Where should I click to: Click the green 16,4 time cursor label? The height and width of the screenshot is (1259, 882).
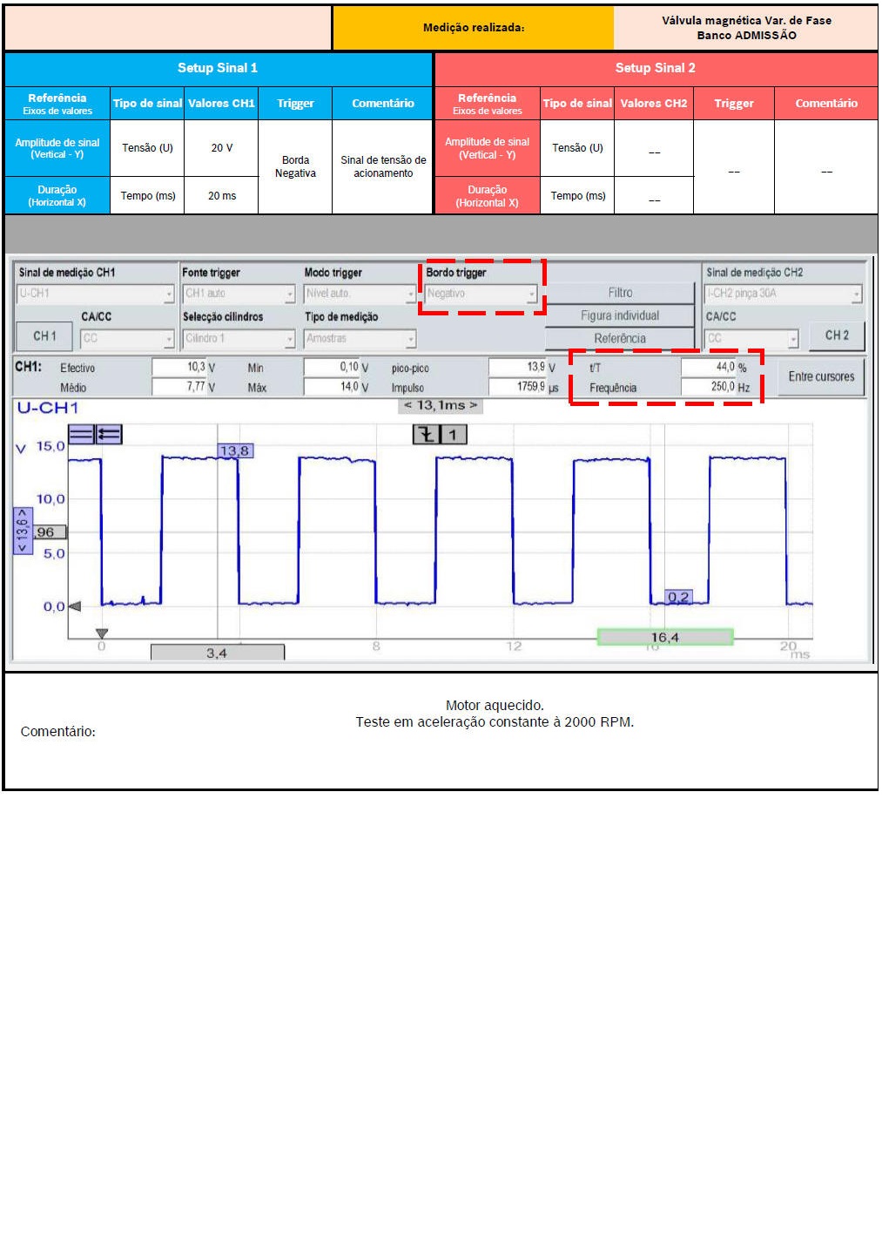665,638
